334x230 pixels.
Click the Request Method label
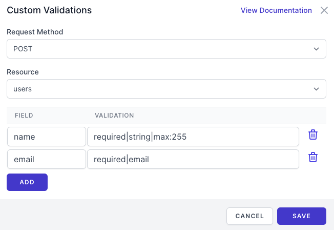pos(35,32)
